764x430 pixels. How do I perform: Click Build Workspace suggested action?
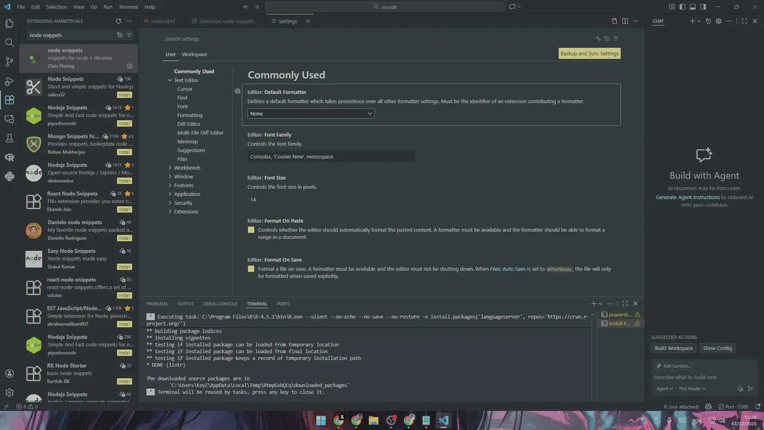click(x=674, y=348)
